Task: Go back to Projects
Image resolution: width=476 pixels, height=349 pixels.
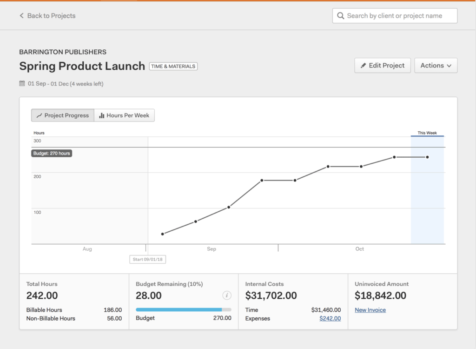Action: click(48, 16)
